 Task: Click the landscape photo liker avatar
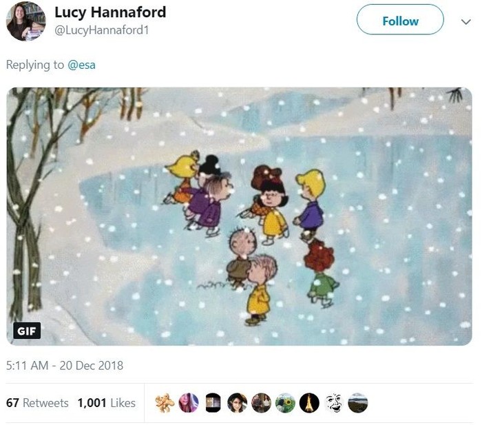point(357,403)
